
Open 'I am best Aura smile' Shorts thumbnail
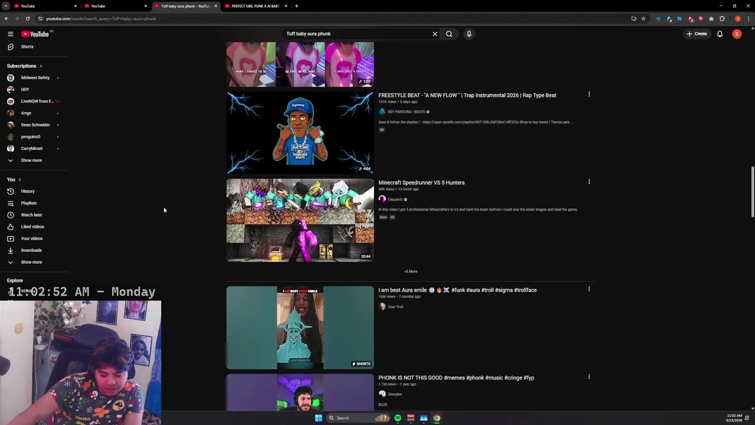click(300, 328)
